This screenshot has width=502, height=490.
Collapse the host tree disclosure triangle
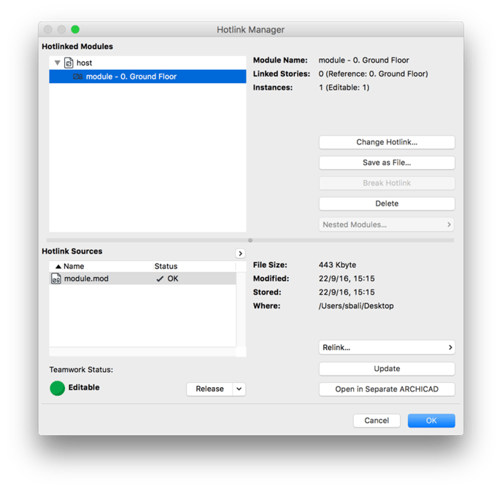(x=58, y=63)
